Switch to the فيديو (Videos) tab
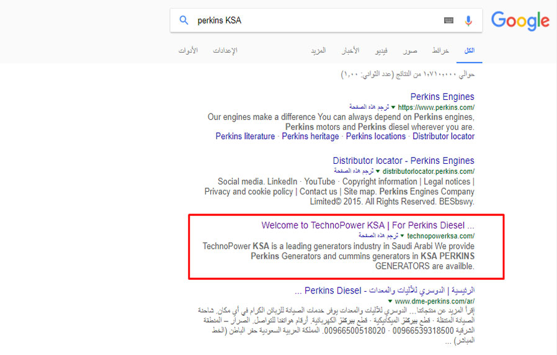 coord(381,50)
